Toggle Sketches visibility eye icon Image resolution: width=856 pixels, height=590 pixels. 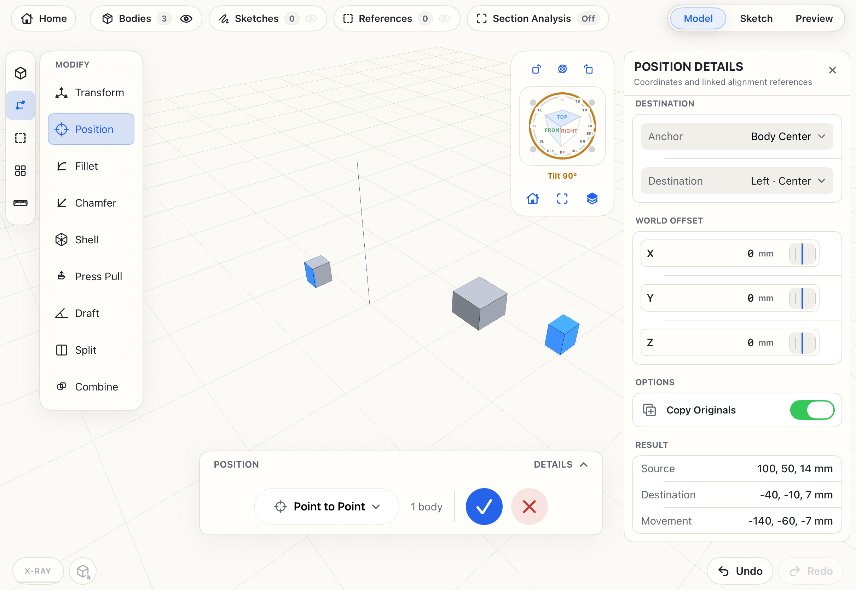[x=311, y=18]
